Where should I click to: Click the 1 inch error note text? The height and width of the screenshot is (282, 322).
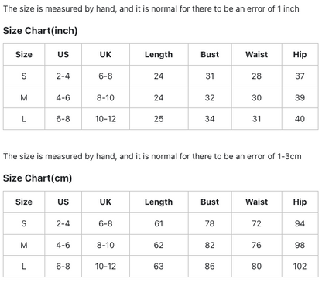point(151,9)
